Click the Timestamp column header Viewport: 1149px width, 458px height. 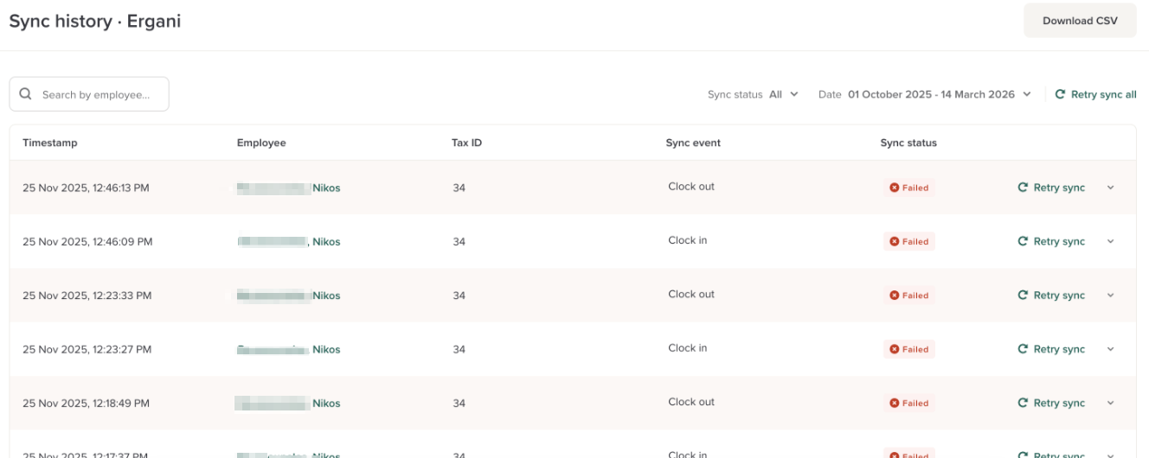click(50, 143)
